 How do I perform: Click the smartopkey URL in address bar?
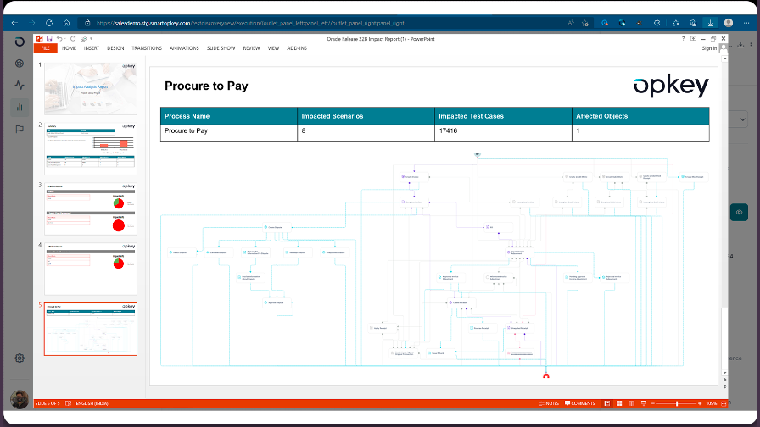pyautogui.click(x=250, y=23)
